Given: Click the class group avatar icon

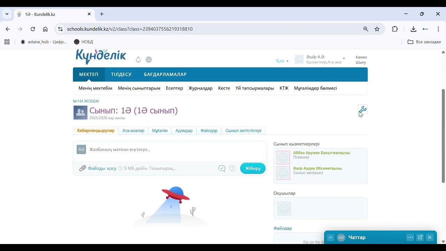Looking at the screenshot, I should coord(80,113).
